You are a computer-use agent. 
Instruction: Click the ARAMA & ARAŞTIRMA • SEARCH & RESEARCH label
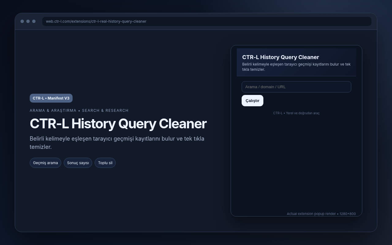click(x=79, y=111)
